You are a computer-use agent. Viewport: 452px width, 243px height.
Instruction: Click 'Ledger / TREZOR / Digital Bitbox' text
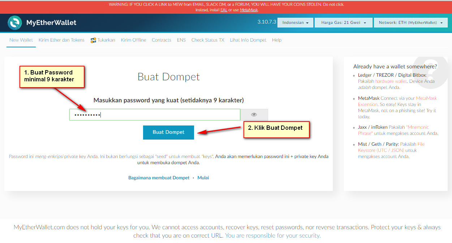point(392,75)
